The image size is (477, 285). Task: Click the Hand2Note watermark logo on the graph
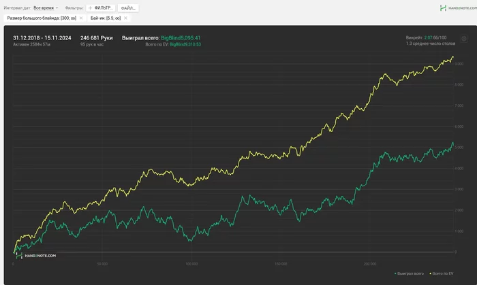pos(36,256)
